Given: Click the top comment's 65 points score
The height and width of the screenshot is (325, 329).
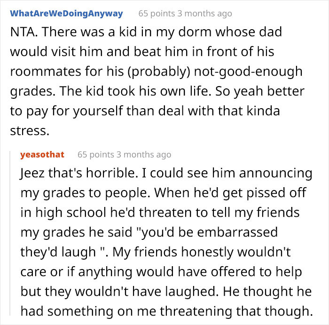Looking at the screenshot, I should point(156,14).
